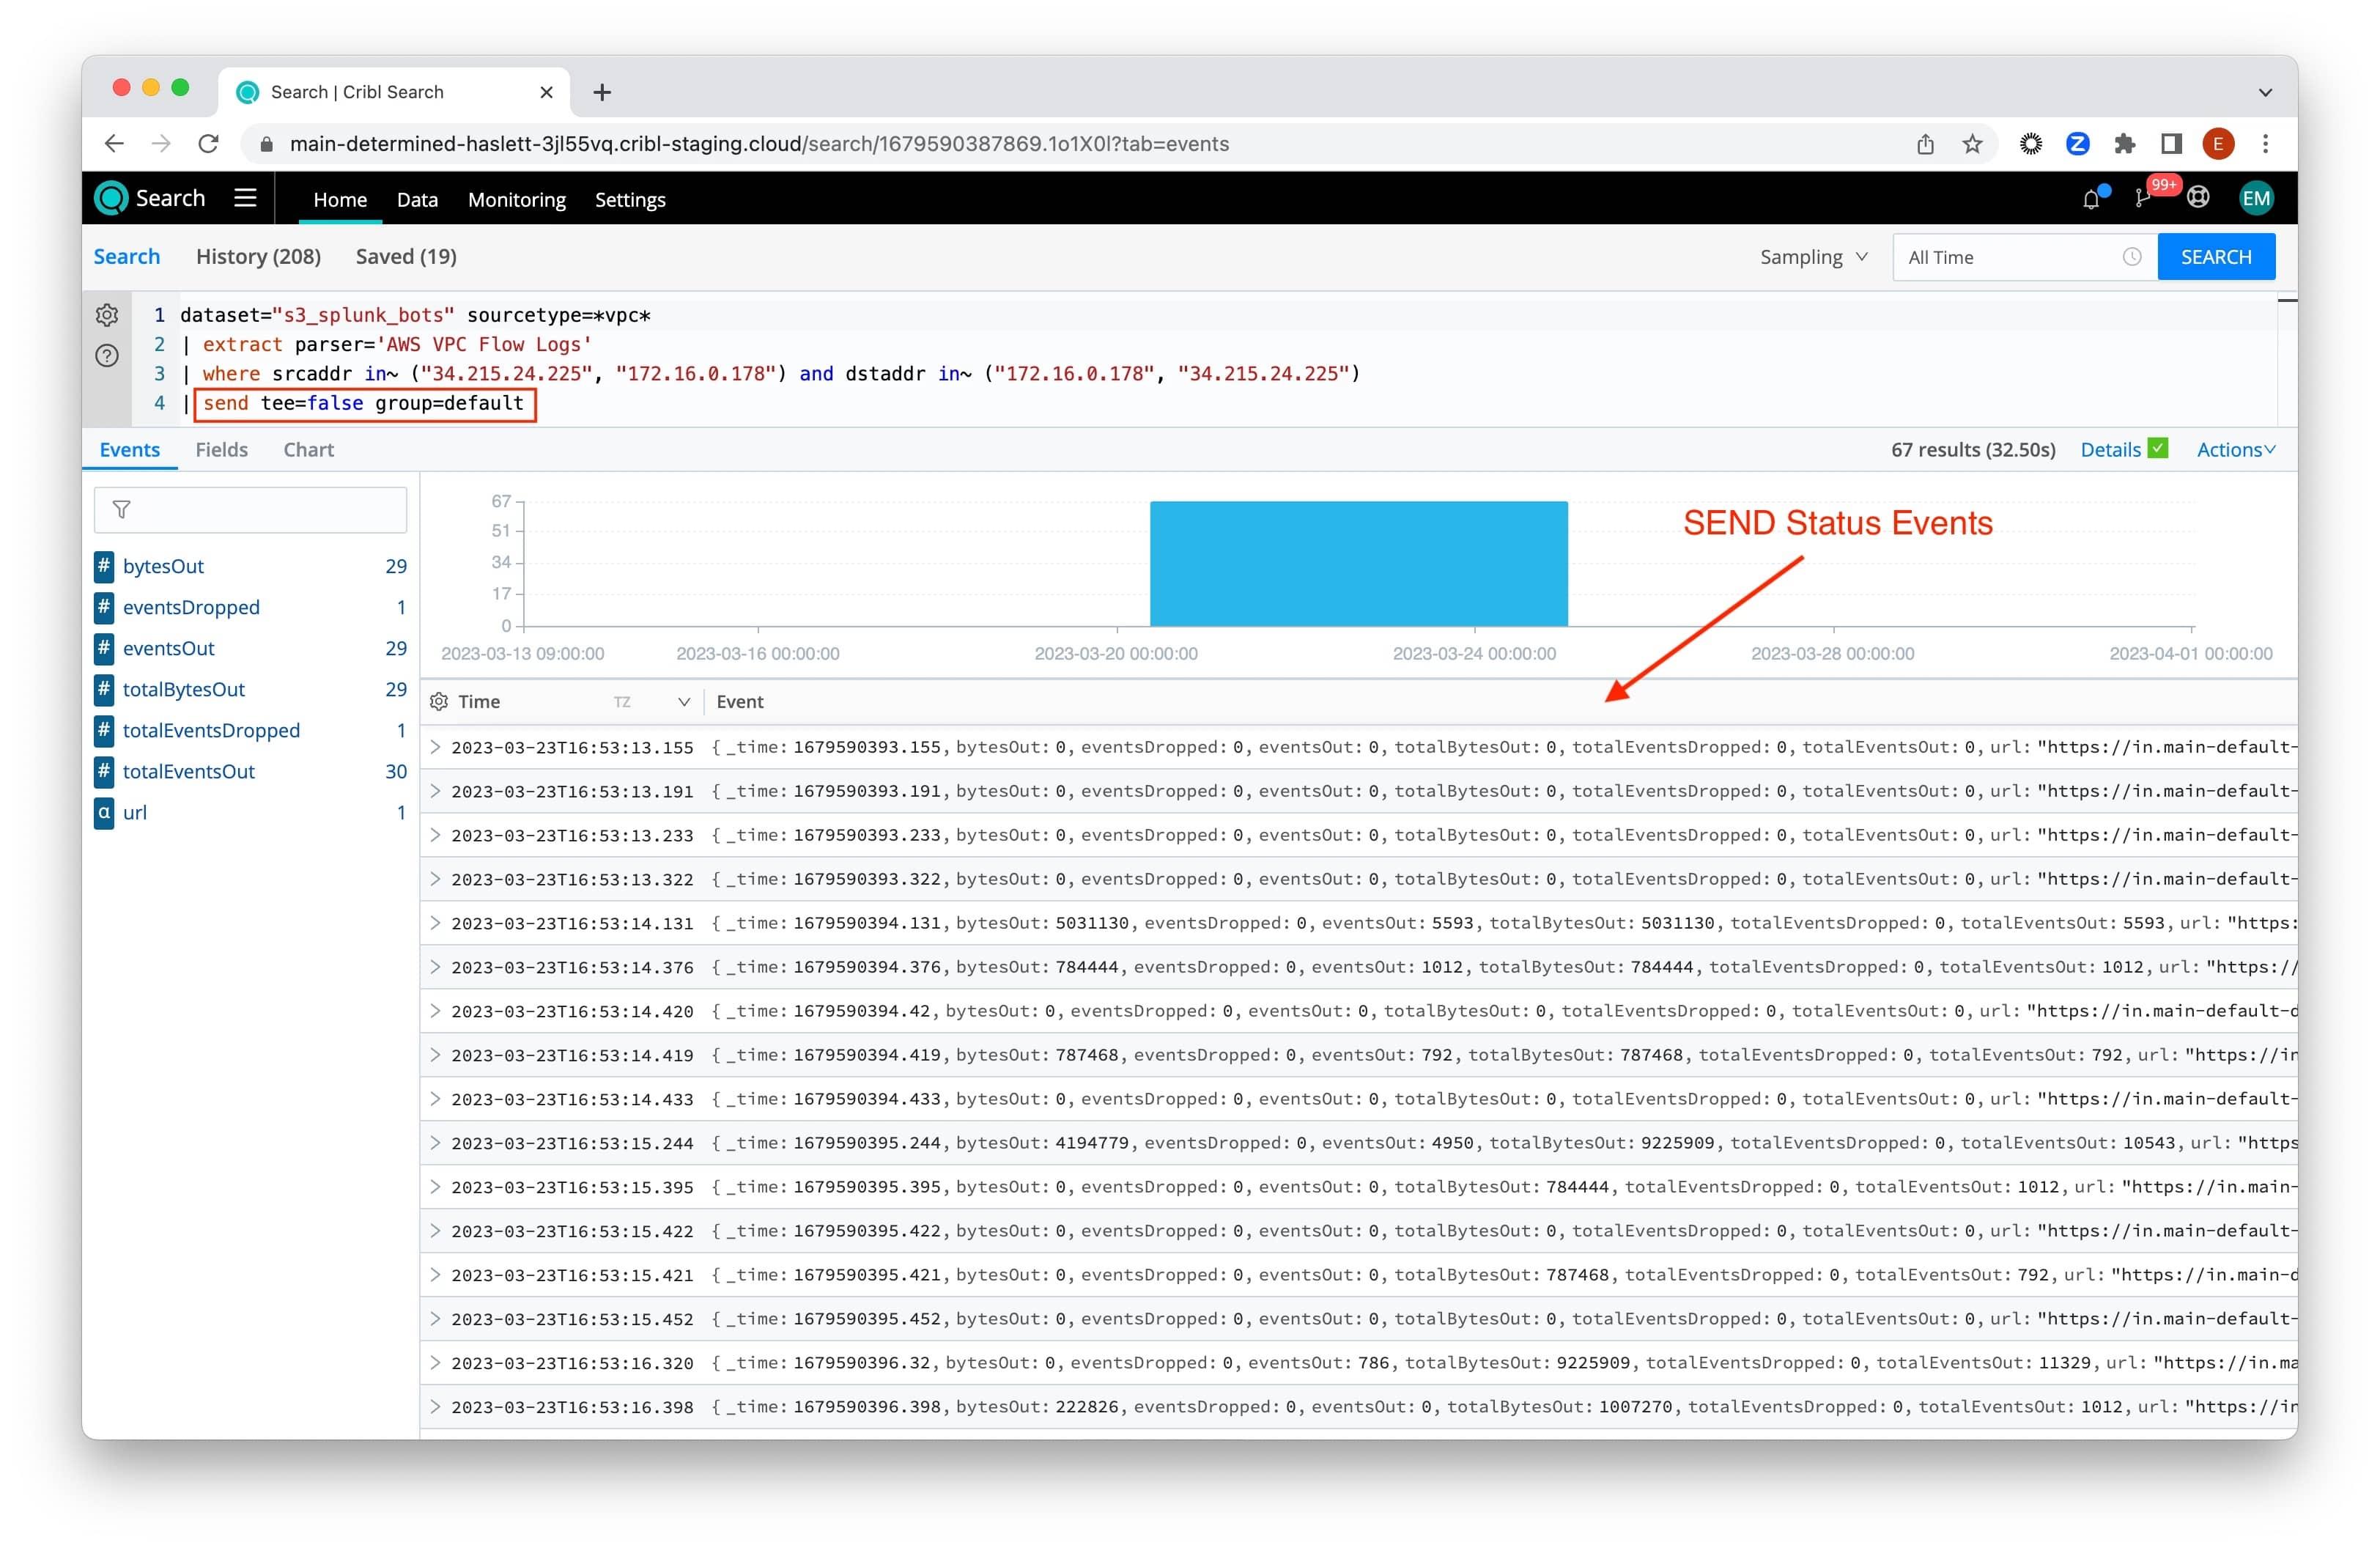The height and width of the screenshot is (1548, 2380).
Task: Open the History (208) link
Action: point(258,257)
